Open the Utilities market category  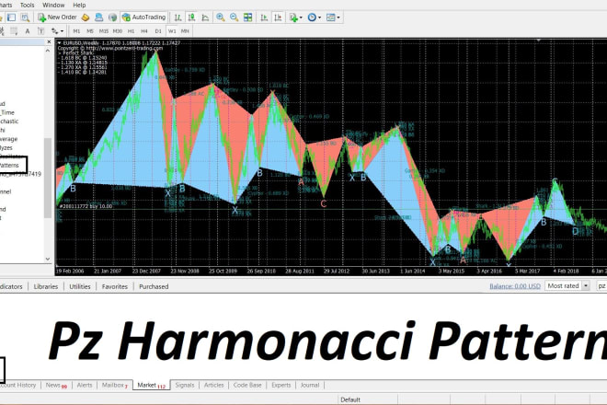[x=80, y=286]
